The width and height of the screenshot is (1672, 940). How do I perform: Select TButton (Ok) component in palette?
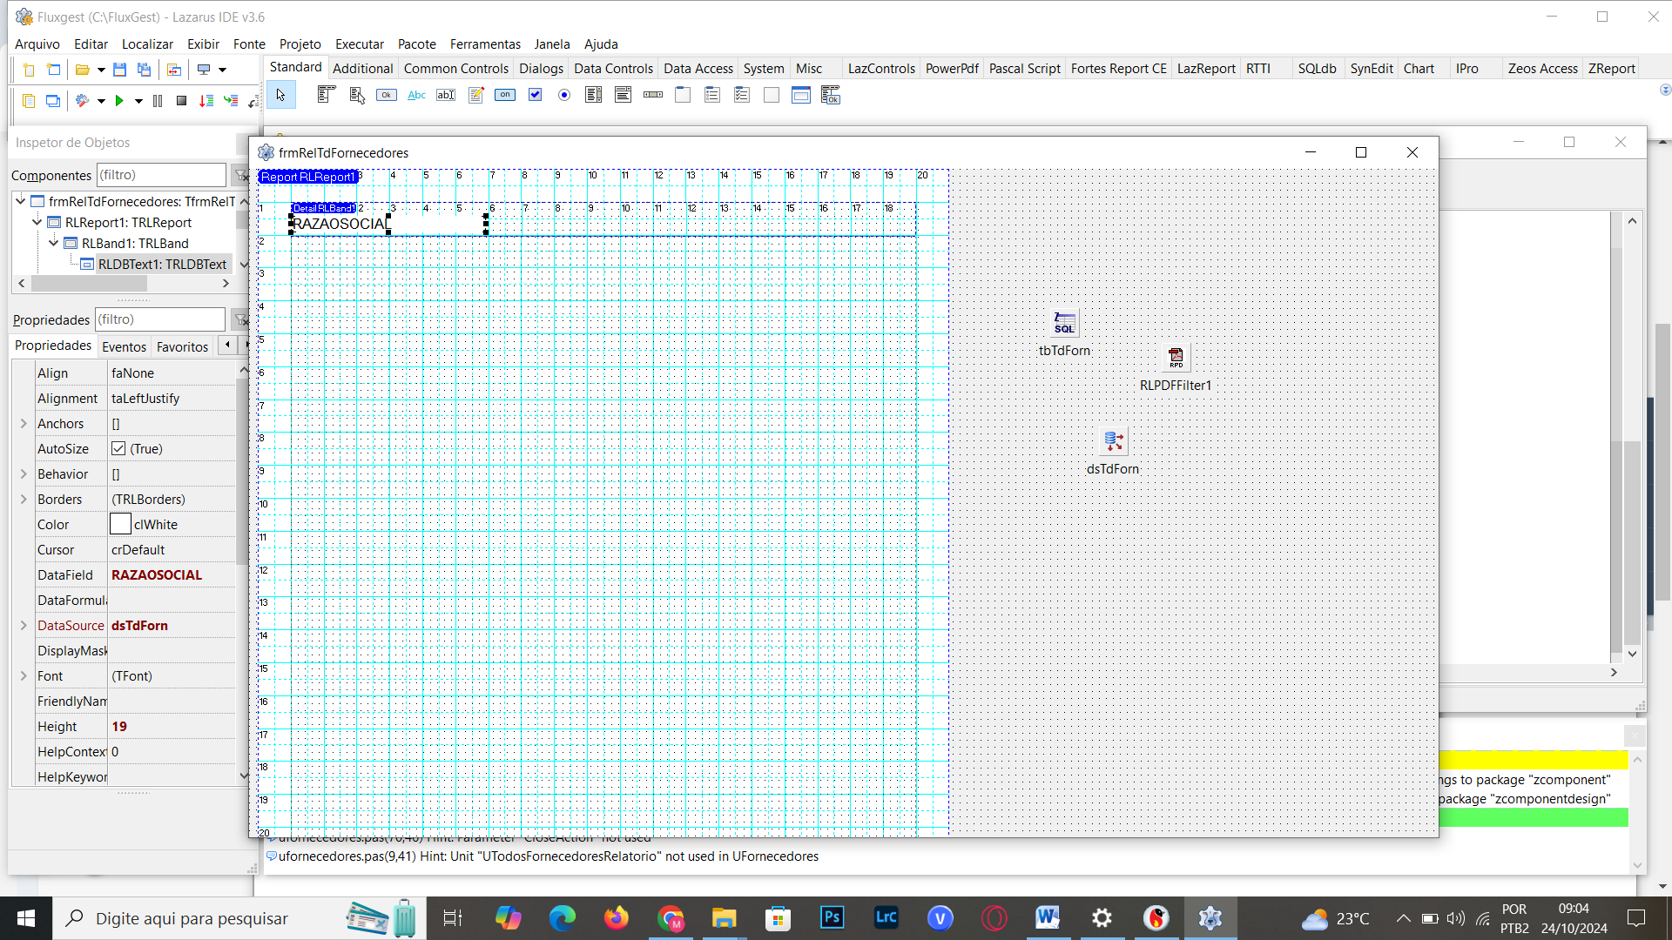tap(387, 95)
